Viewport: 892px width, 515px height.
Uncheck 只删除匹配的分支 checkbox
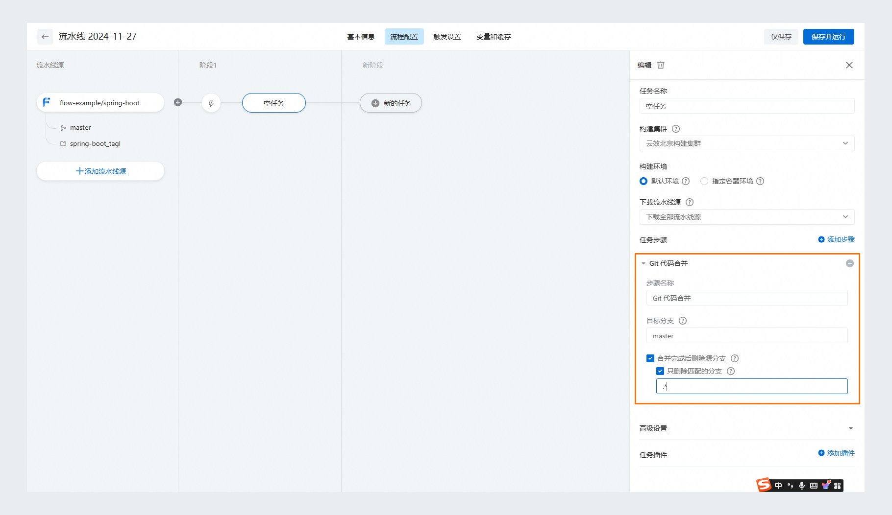pos(660,371)
